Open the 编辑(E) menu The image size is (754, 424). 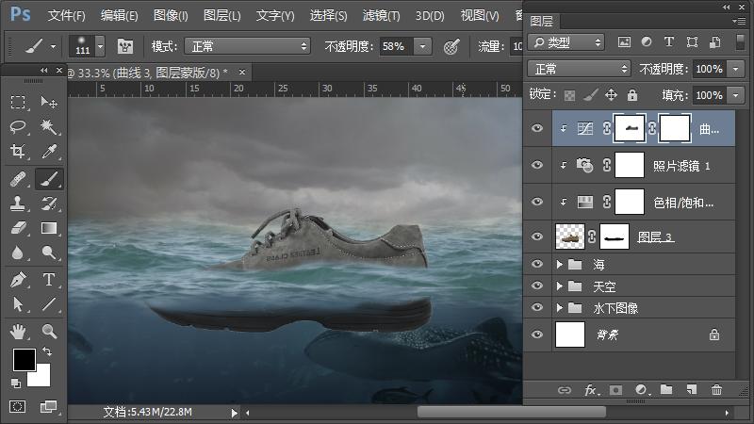(120, 15)
